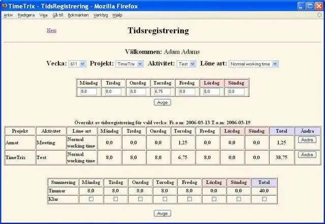Image resolution: width=325 pixels, height=224 pixels.
Task: Click the Onsdag hours input field
Action: click(138, 91)
